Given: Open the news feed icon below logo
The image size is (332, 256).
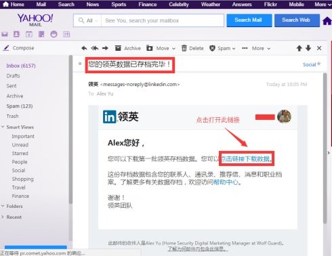Looking at the screenshot, I should pyautogui.click(x=66, y=35).
